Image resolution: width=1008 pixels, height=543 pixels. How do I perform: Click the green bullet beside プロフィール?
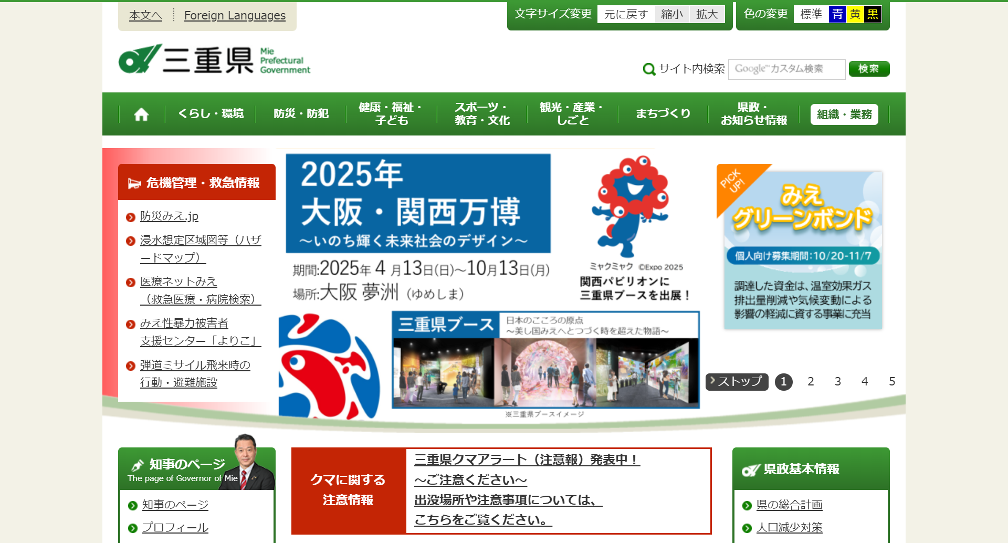[133, 528]
